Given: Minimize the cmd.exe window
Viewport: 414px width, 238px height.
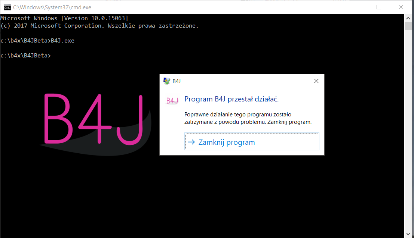Looking at the screenshot, I should (357, 7).
